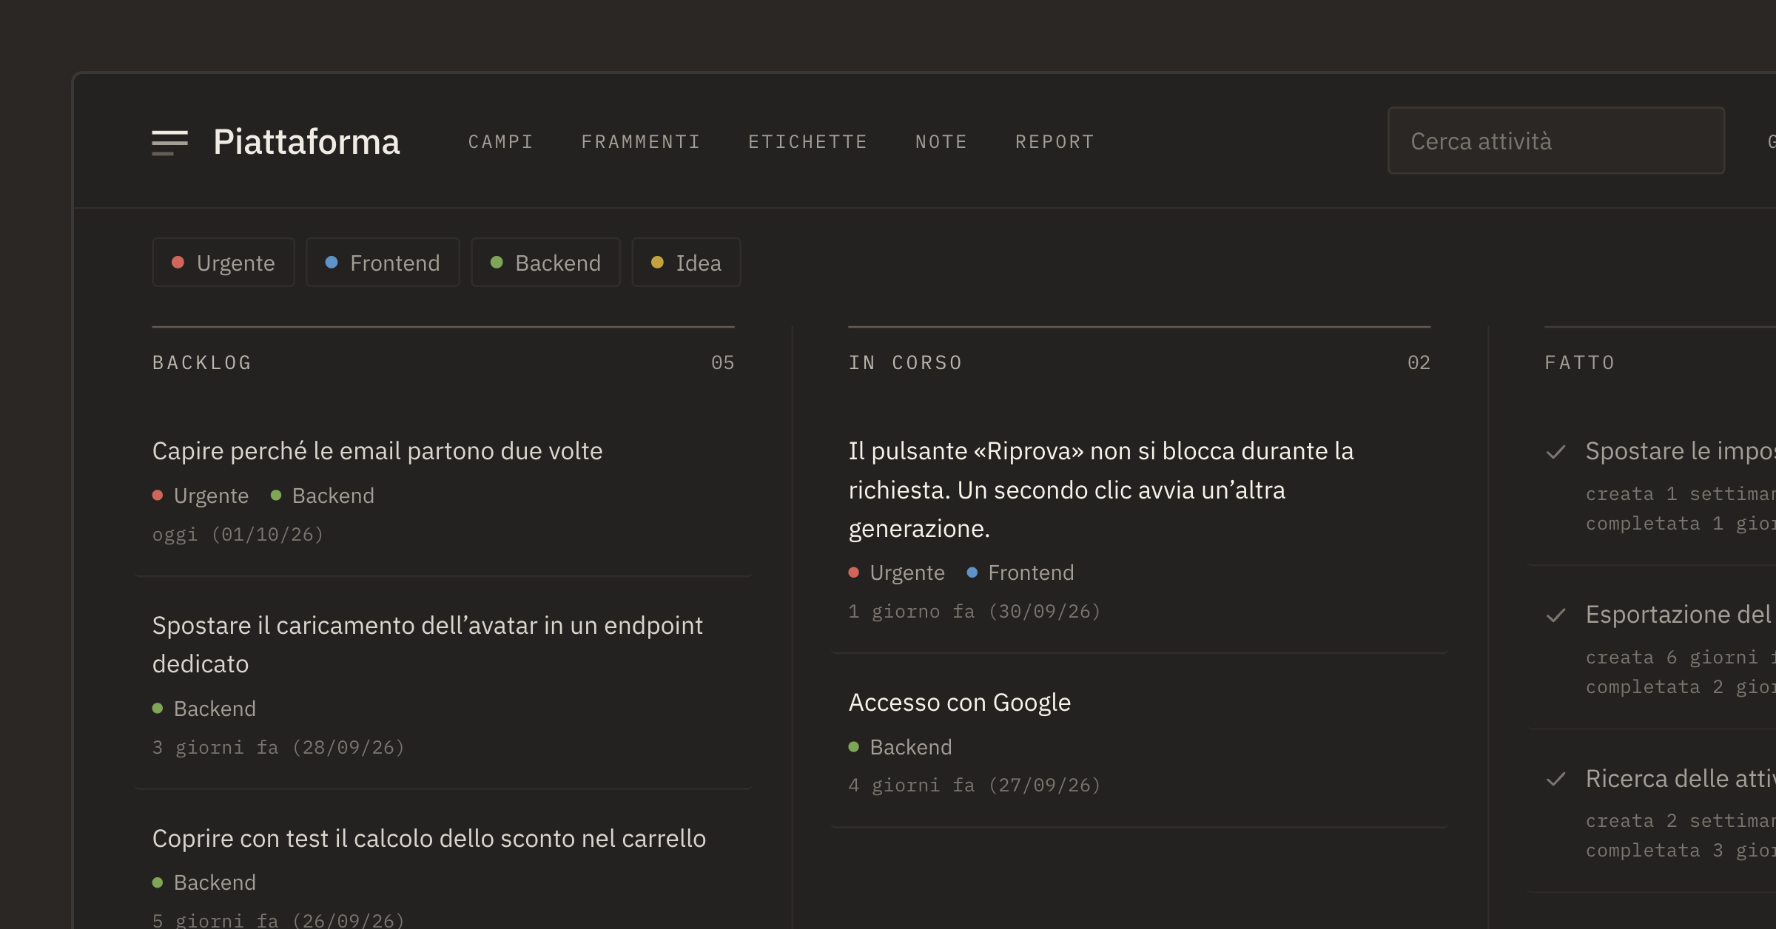Click Backend label on the sconto carrello card

point(204,882)
